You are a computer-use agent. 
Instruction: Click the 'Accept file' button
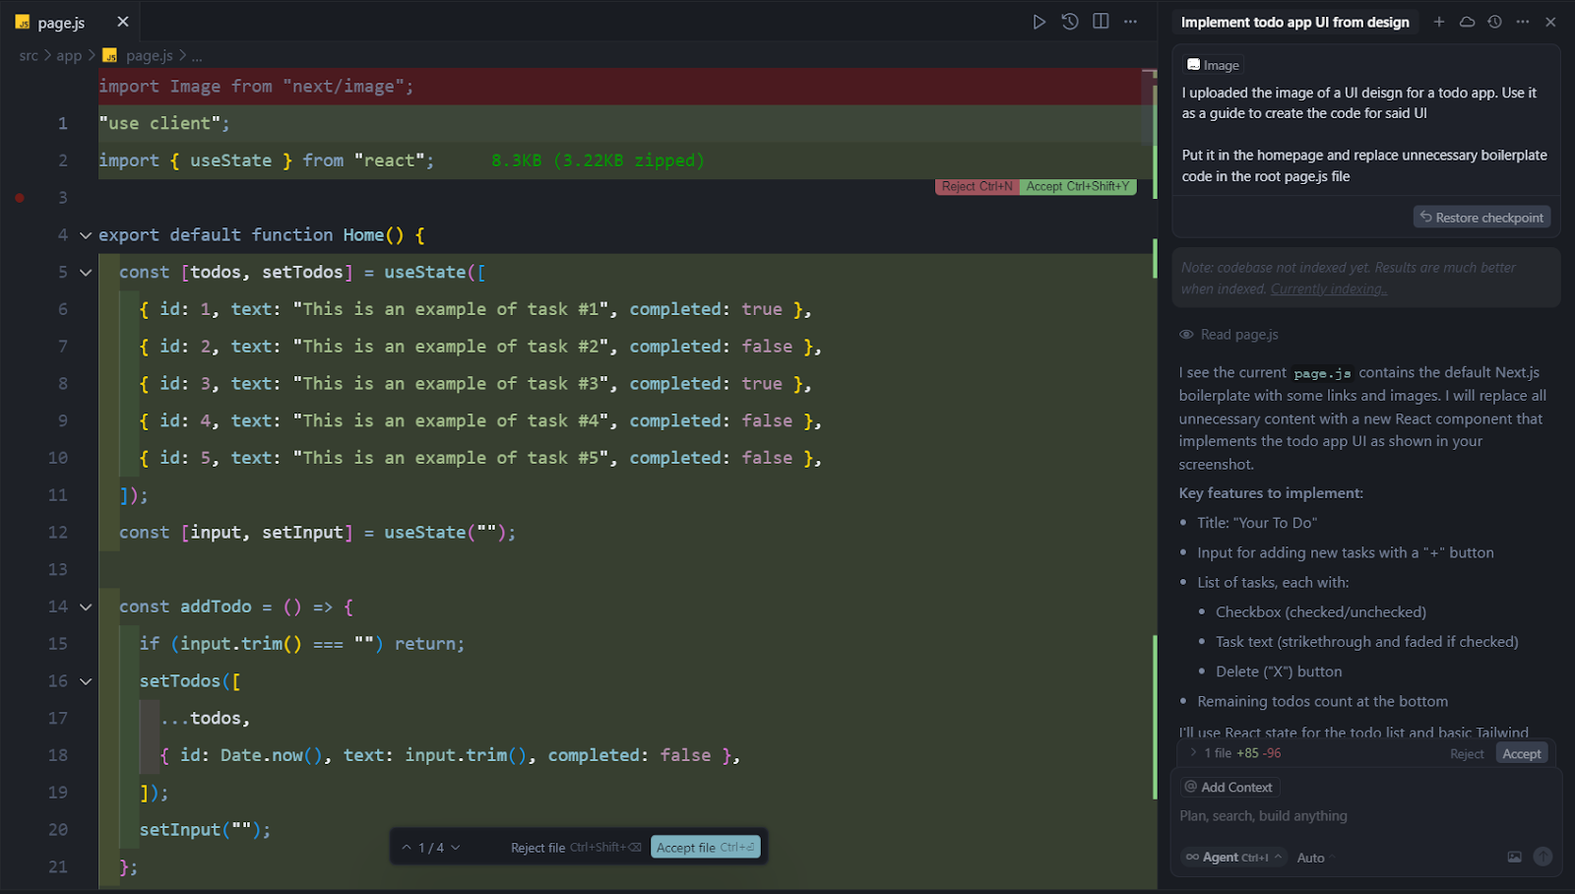pos(705,847)
